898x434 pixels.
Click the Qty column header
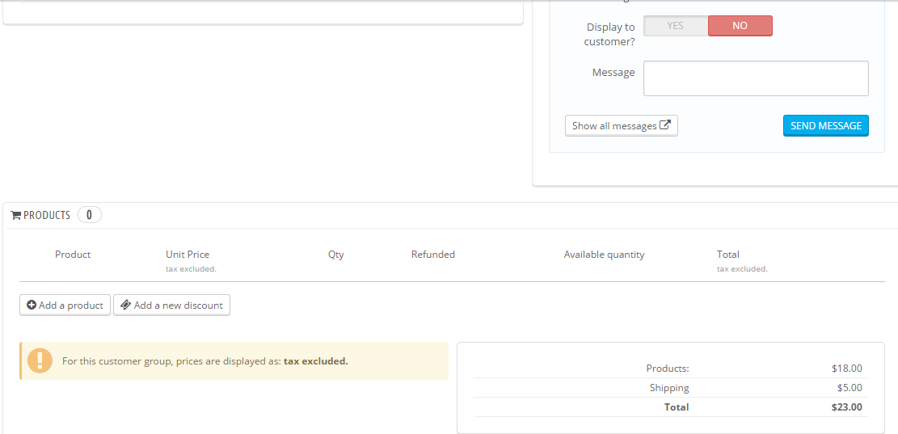click(x=336, y=255)
